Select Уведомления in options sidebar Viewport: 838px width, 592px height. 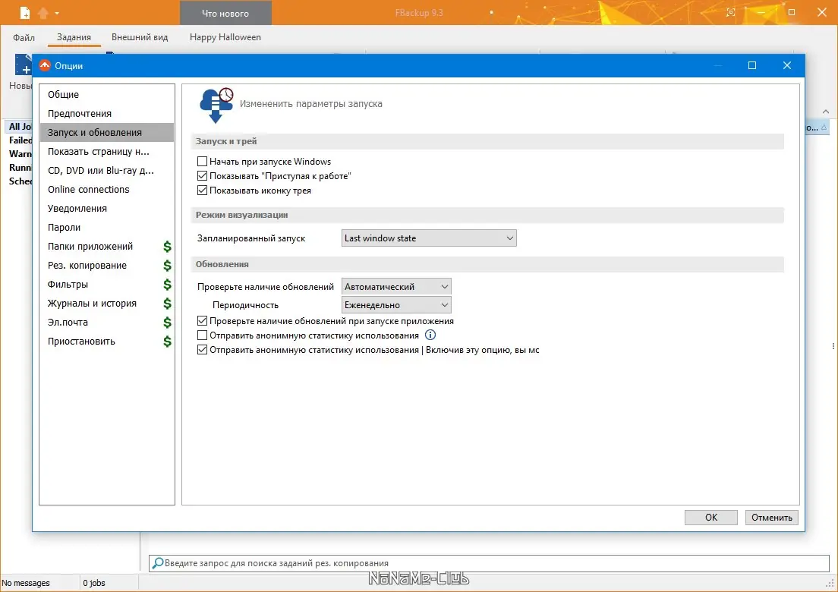pyautogui.click(x=107, y=209)
